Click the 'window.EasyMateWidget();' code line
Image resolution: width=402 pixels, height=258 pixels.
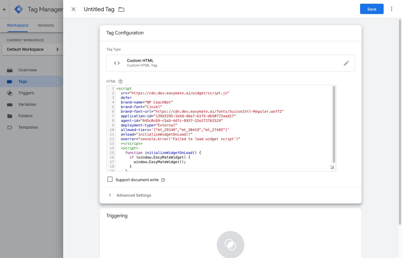160,162
